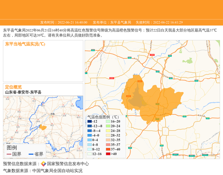Click the dark blue -12 legend swatch
The height and width of the screenshot is (175, 223).
90,121
